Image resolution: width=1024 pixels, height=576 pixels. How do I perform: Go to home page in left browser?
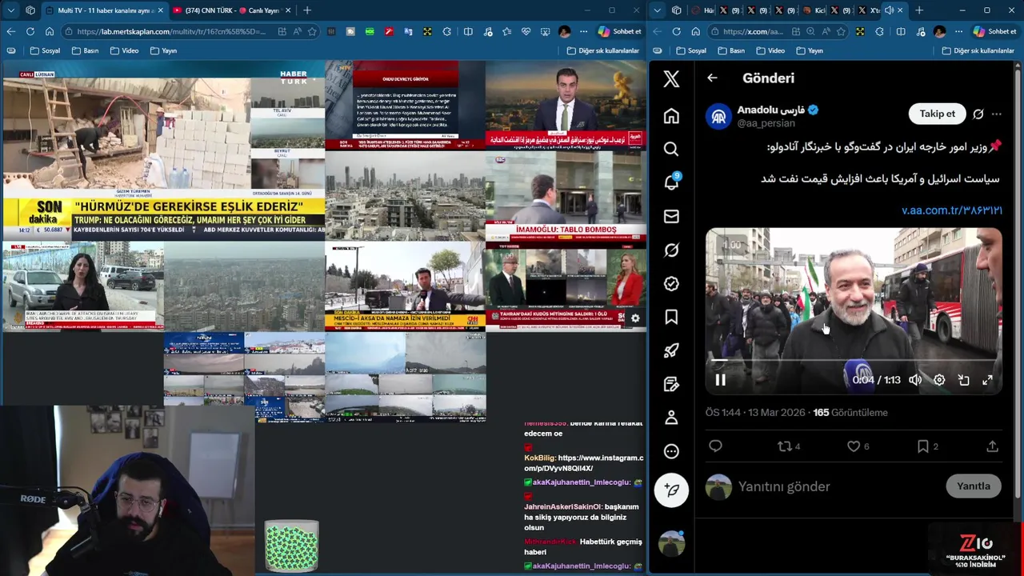[x=49, y=31]
